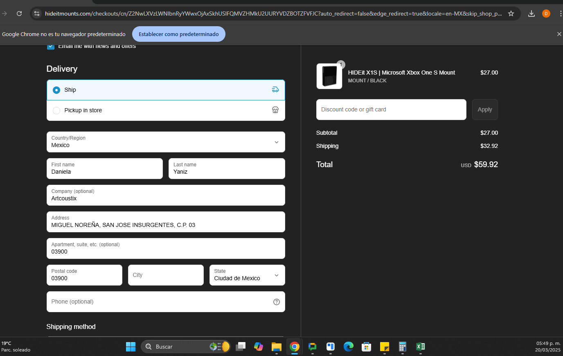The height and width of the screenshot is (356, 563).
Task: Click the HIDEit X1S product title text
Action: click(x=401, y=73)
